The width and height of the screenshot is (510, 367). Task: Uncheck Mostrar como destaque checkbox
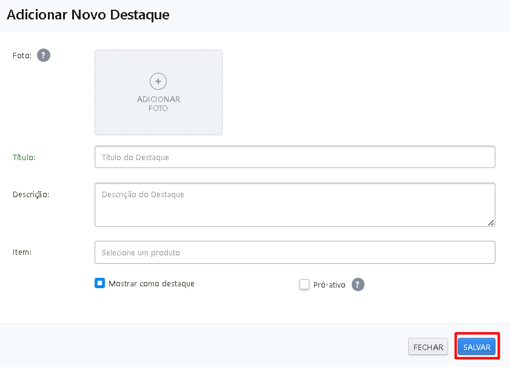(x=100, y=283)
